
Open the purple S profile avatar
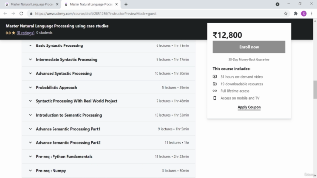click(x=304, y=14)
